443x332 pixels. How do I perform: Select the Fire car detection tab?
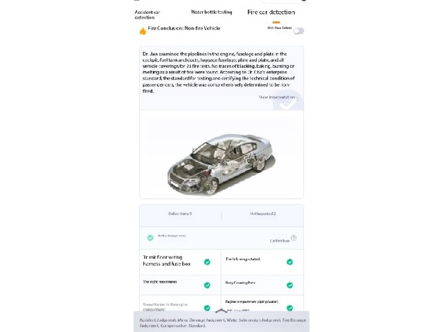coord(271,12)
